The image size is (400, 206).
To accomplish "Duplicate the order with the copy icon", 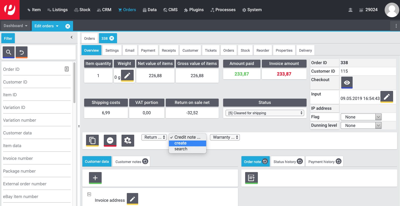I will 92,141.
